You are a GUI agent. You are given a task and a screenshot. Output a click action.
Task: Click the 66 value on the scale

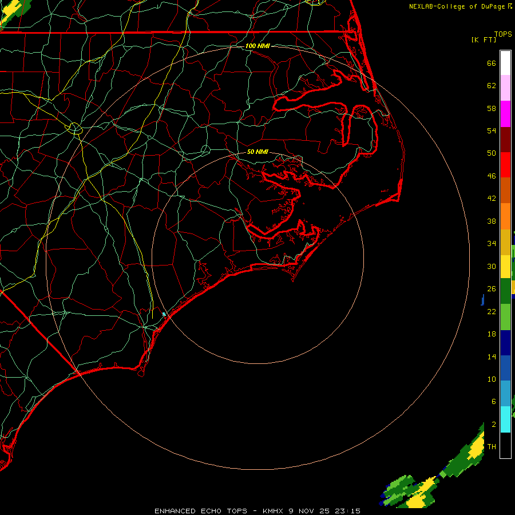pos(492,63)
